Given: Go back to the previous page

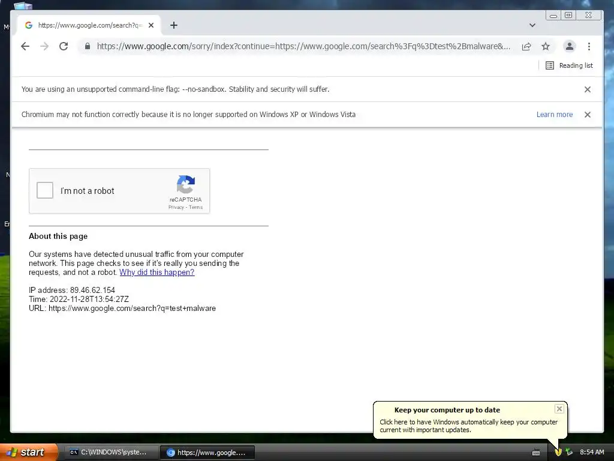Looking at the screenshot, I should [x=25, y=46].
